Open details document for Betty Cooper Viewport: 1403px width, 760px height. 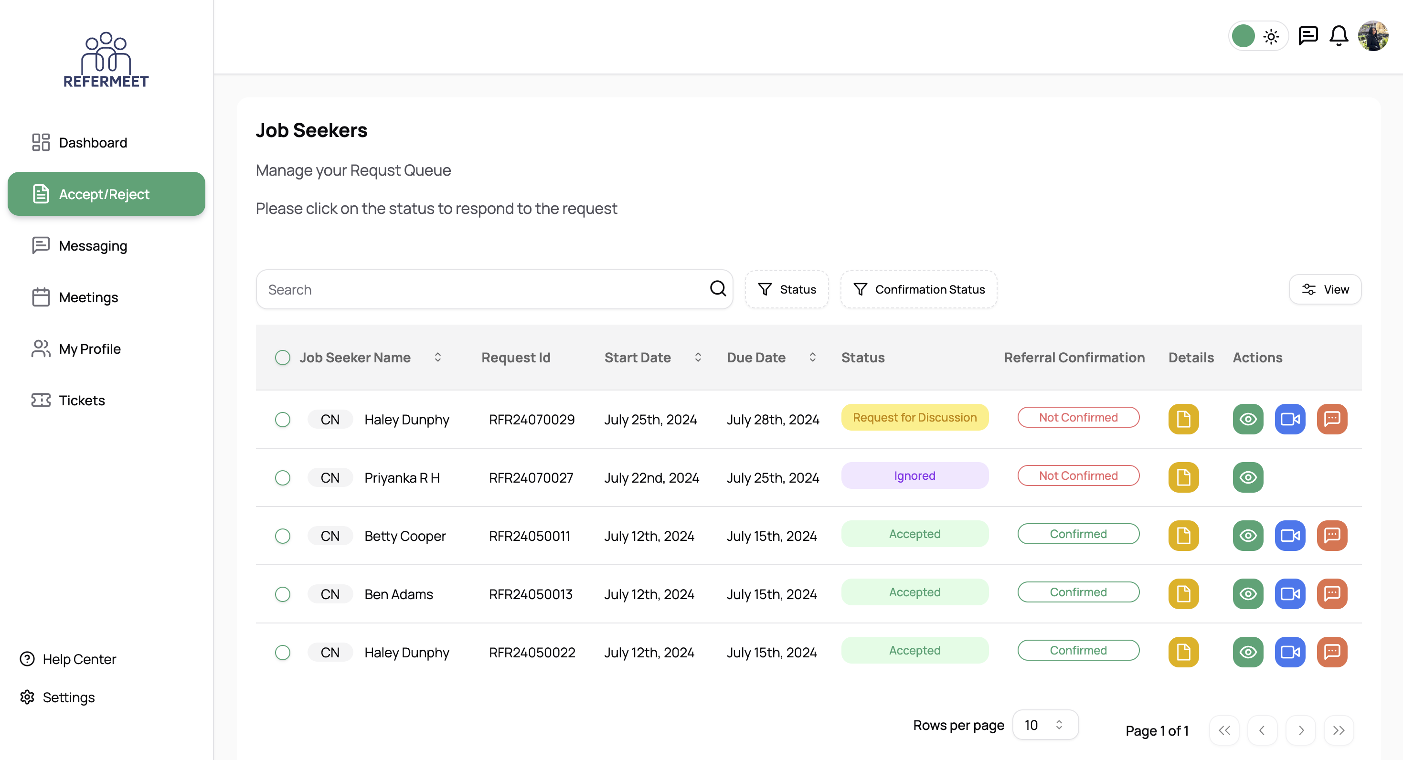pos(1183,536)
